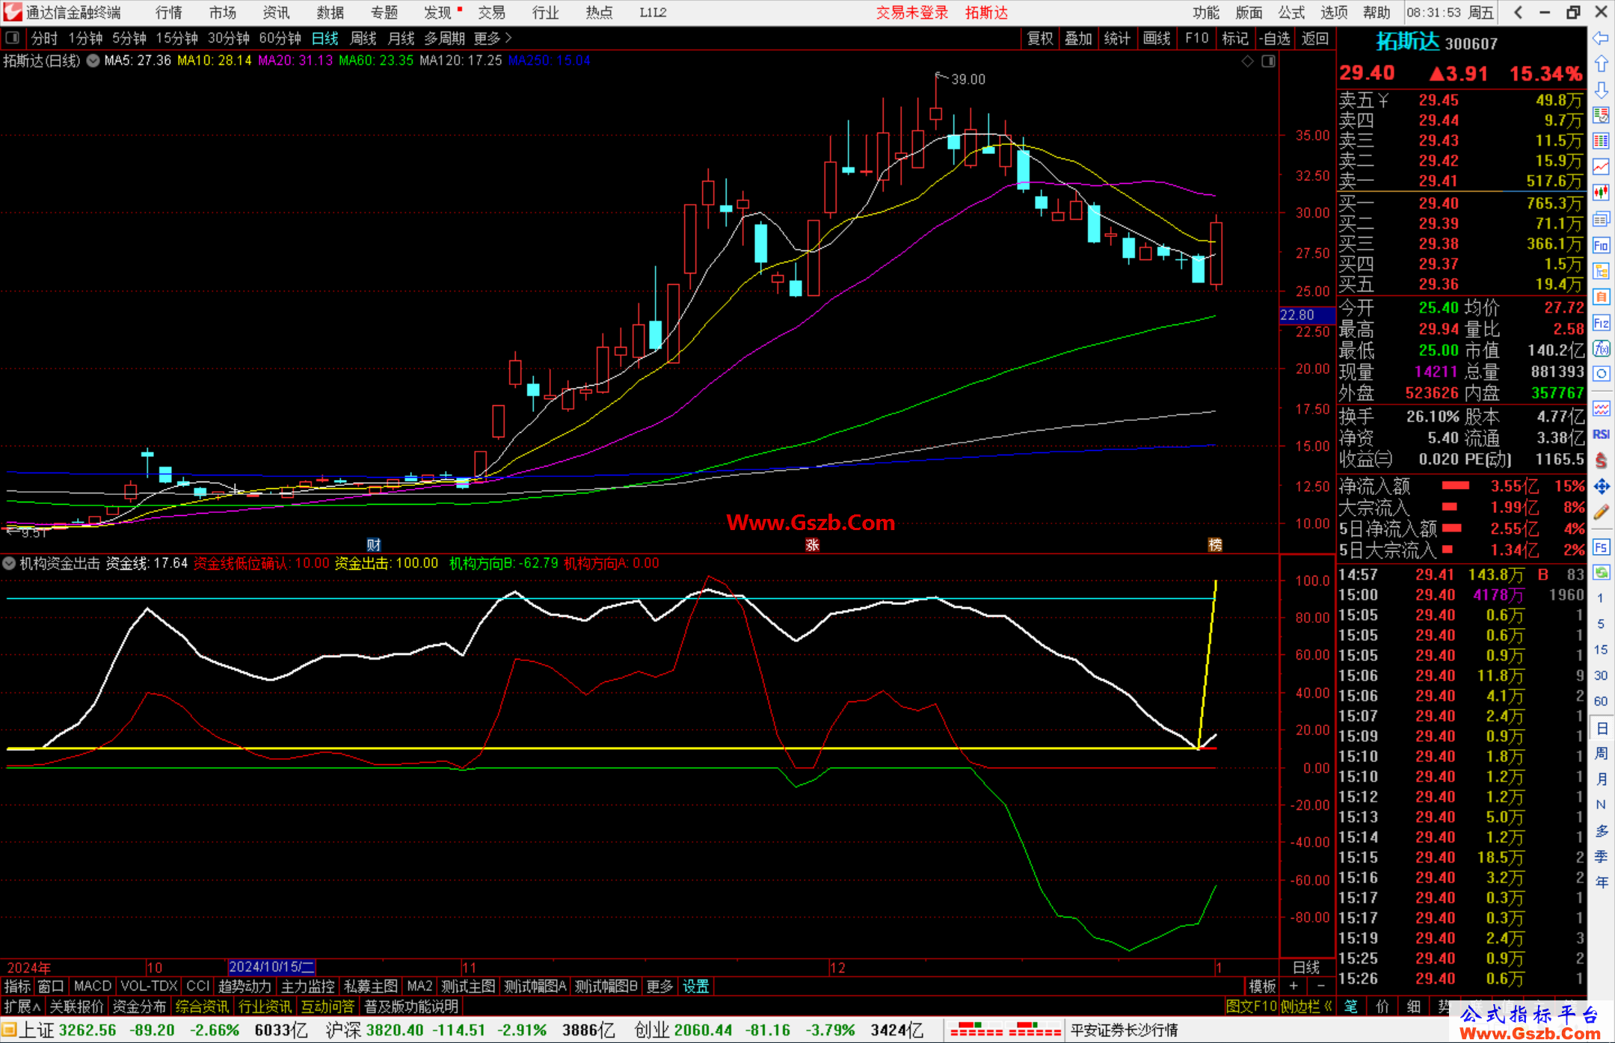Click the RSI indicator icon in sidebar

tap(1601, 434)
